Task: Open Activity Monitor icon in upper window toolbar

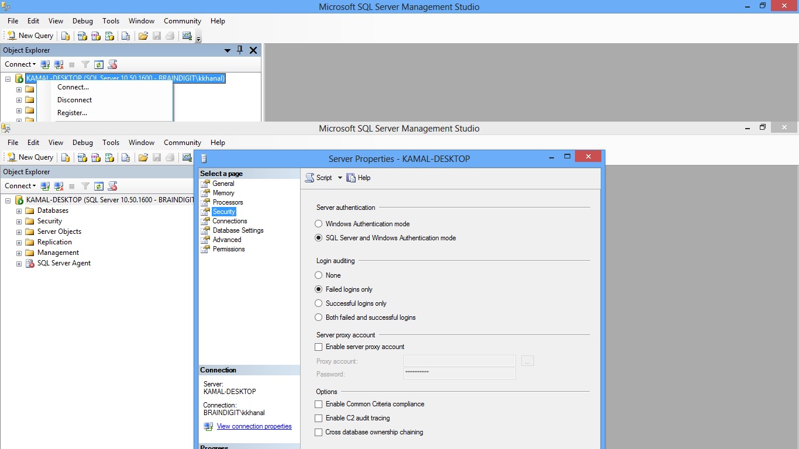Action: click(x=187, y=36)
